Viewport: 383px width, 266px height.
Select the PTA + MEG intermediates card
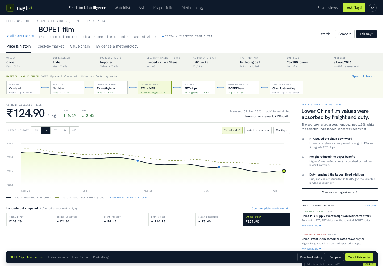point(155,88)
